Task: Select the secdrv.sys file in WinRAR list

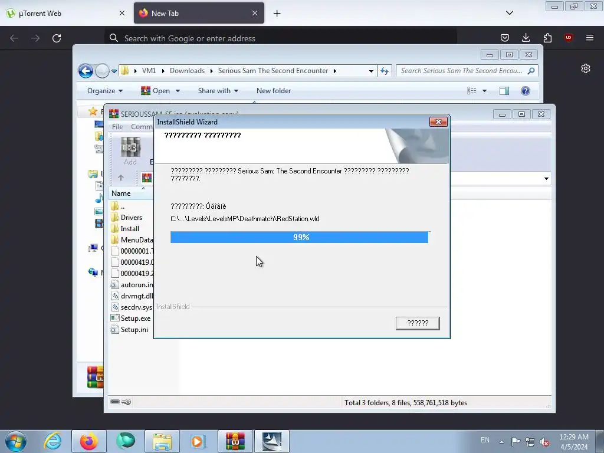Action: [x=132, y=307]
